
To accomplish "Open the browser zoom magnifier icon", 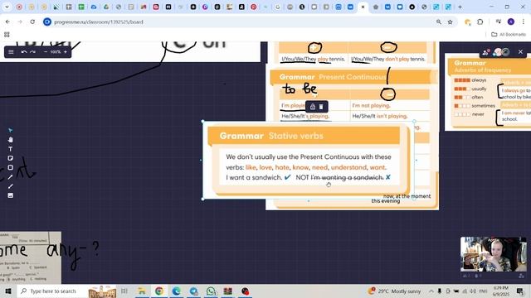I will pos(439,22).
